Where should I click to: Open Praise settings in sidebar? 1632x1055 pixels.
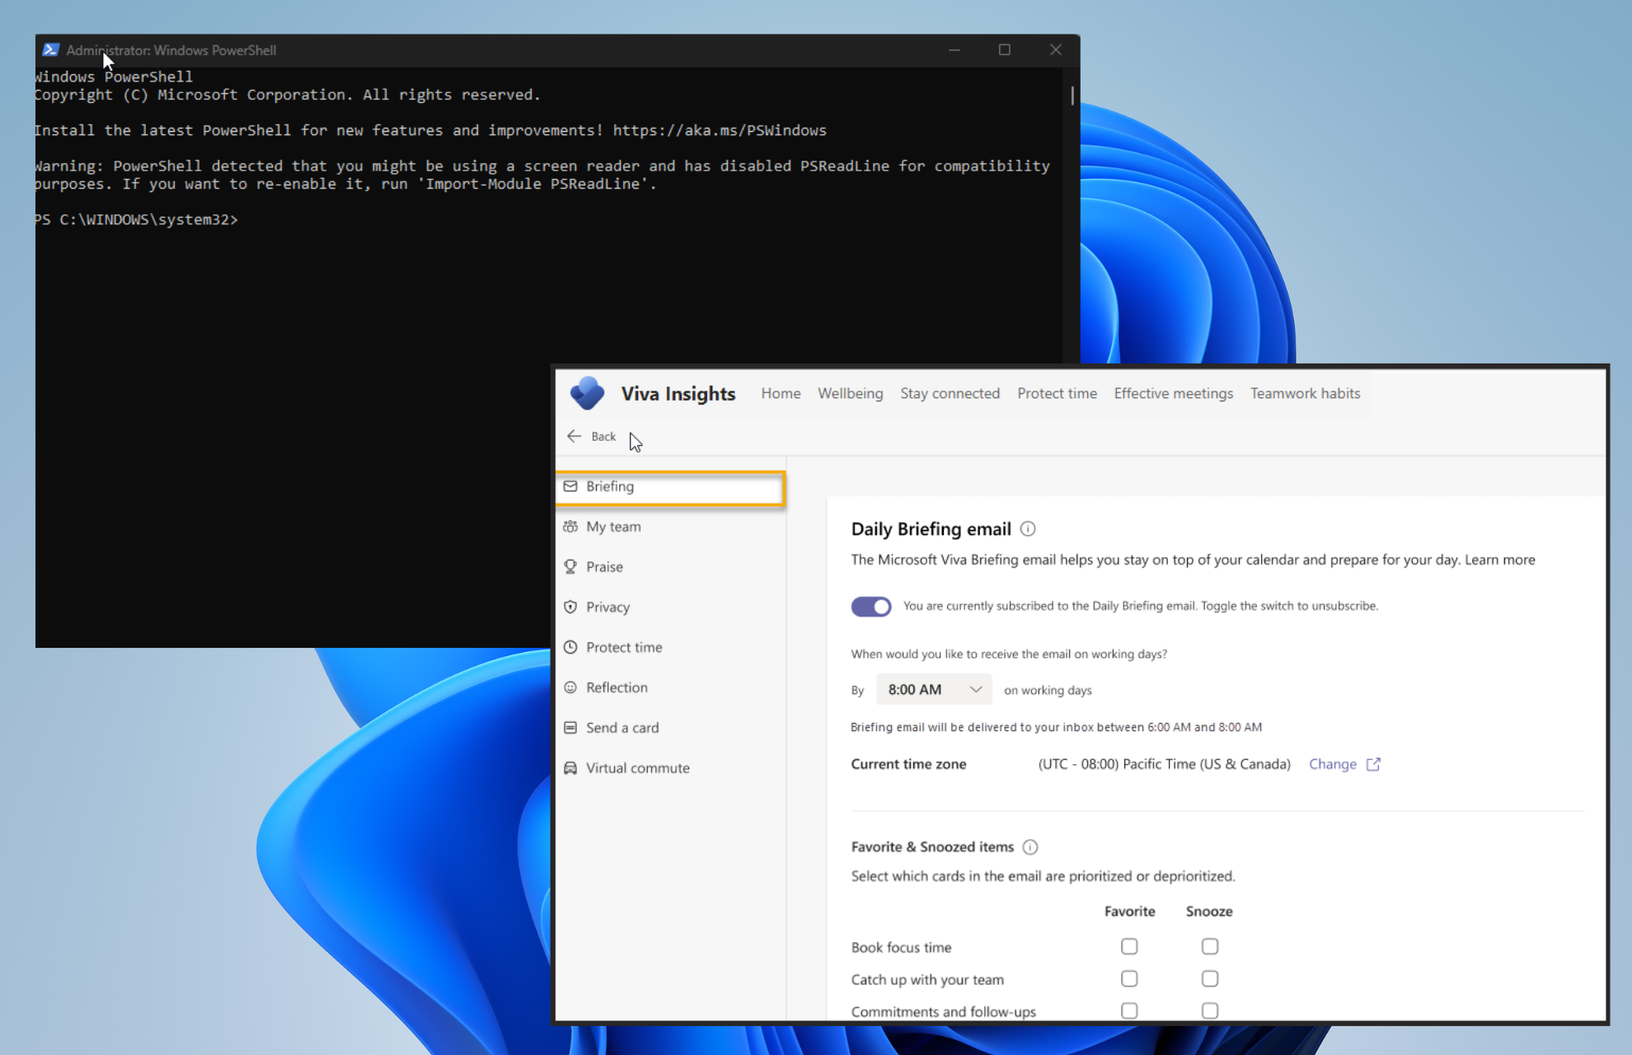tap(670, 567)
